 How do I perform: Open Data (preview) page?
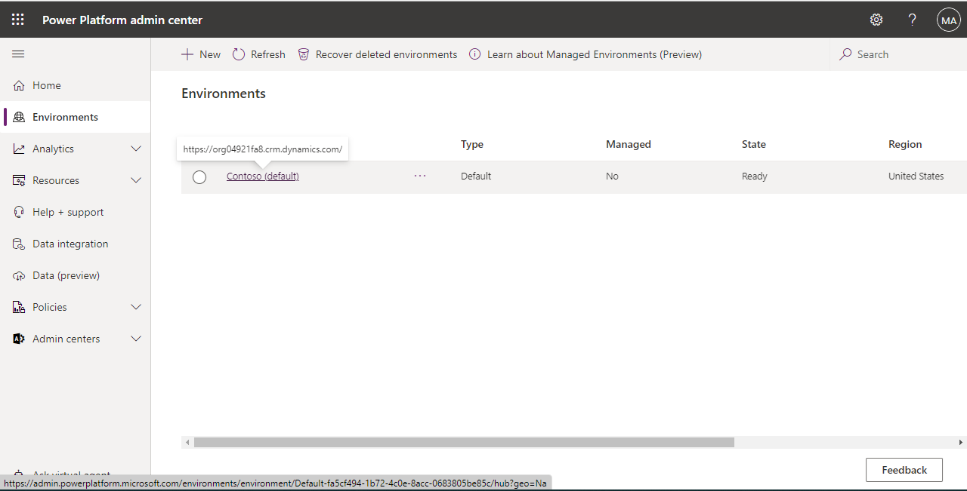click(75, 275)
